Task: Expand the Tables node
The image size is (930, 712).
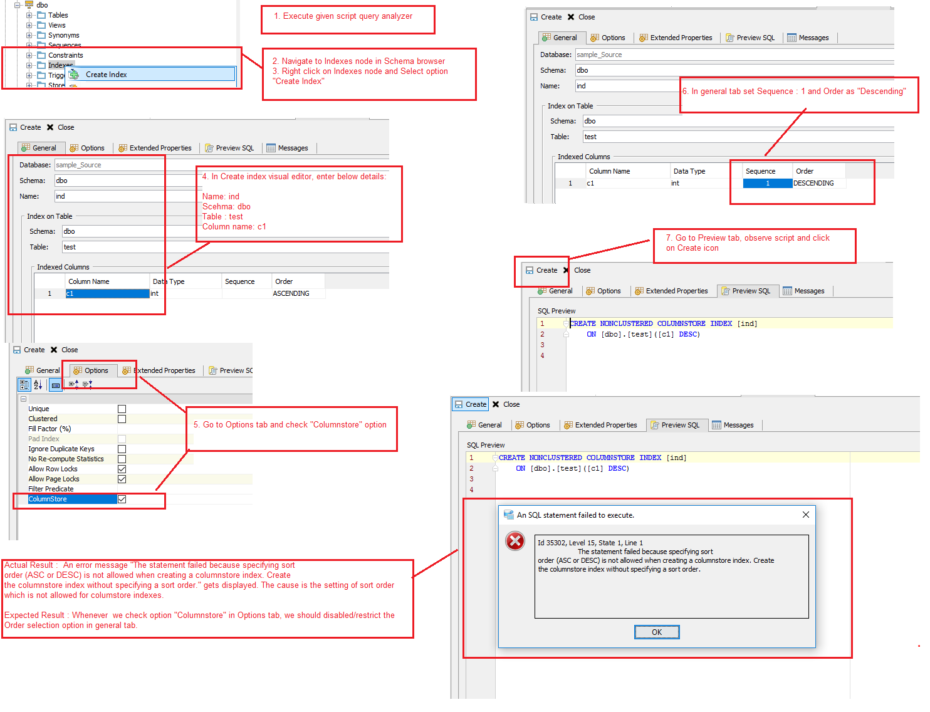Action: click(29, 15)
